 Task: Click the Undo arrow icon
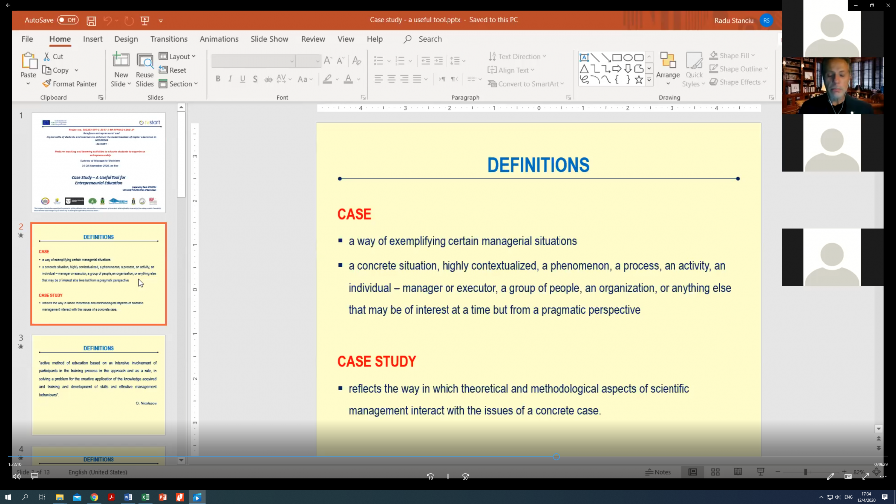(x=107, y=21)
